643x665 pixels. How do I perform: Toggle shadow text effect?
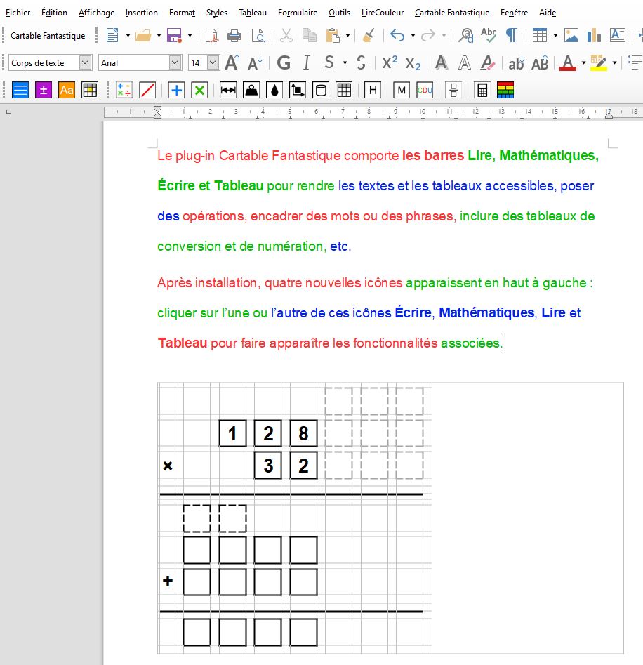[x=442, y=62]
